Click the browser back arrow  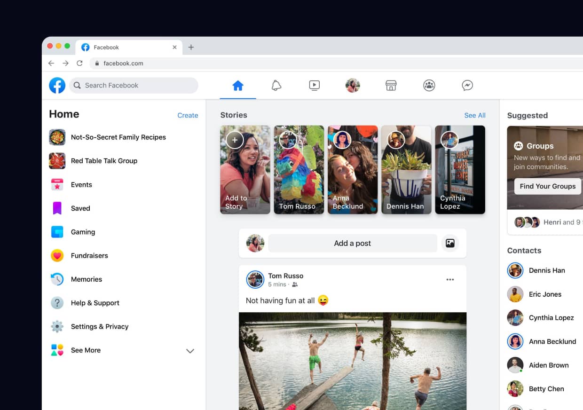click(51, 63)
